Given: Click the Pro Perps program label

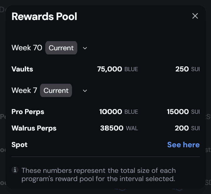Looking at the screenshot, I should point(28,112).
